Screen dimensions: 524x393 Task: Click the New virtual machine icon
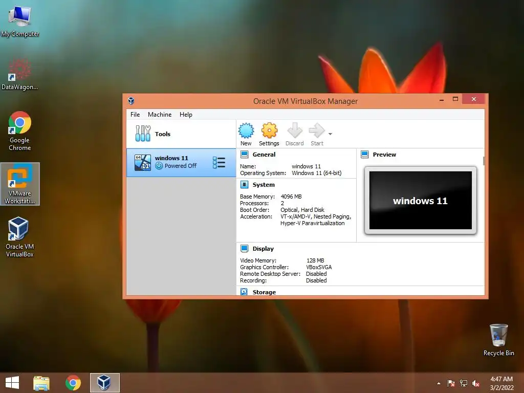click(x=246, y=131)
